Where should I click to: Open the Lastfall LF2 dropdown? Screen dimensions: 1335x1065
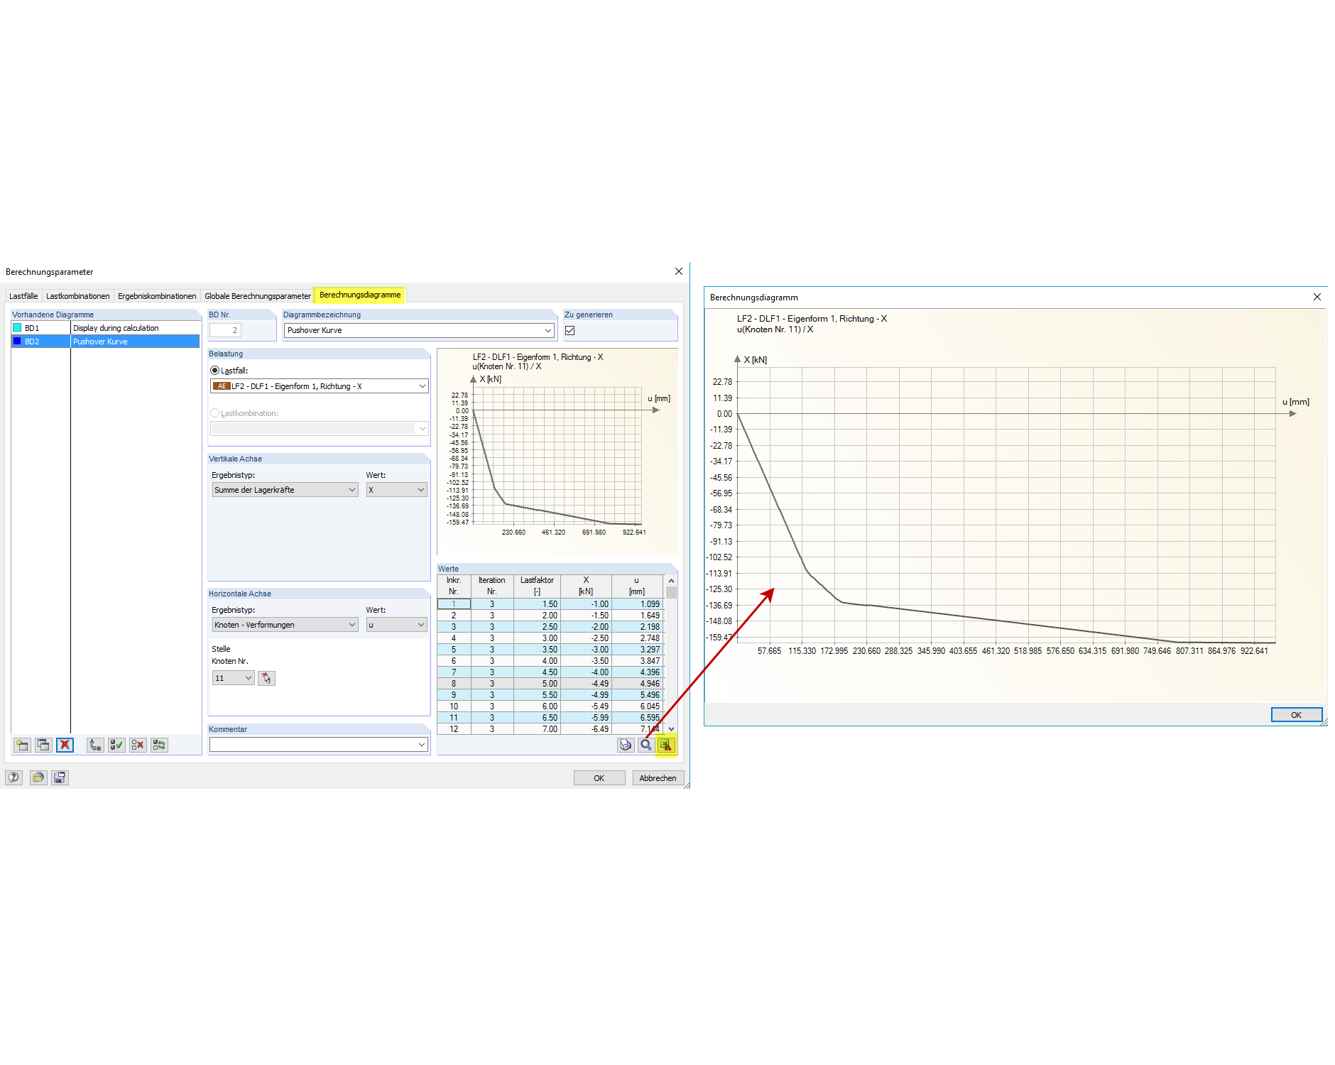(423, 386)
